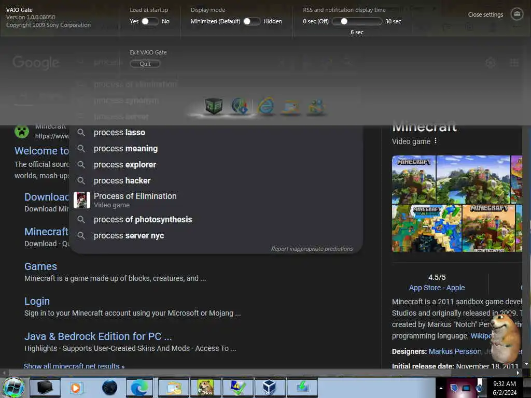The image size is (531, 398).
Task: Click the '6 sec' slider value label
Action: click(357, 32)
